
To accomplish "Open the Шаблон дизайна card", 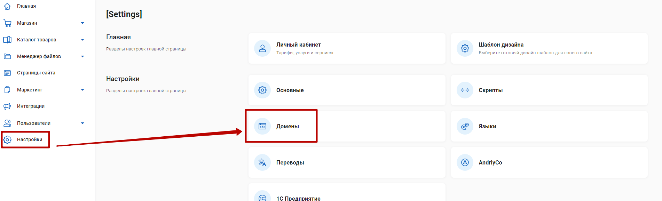I will (x=549, y=48).
